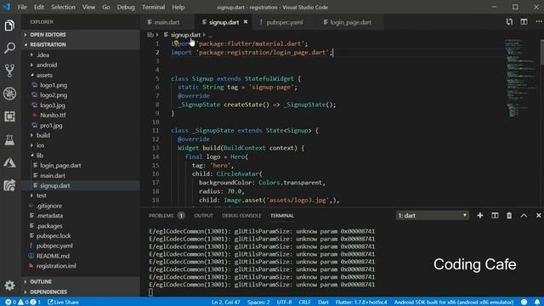Create a new terminal with plus icon
The height and width of the screenshot is (306, 544).
point(479,215)
